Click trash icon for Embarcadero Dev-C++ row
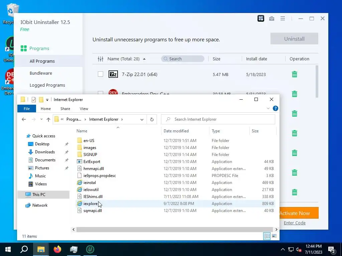The height and width of the screenshot is (256, 342). click(295, 94)
